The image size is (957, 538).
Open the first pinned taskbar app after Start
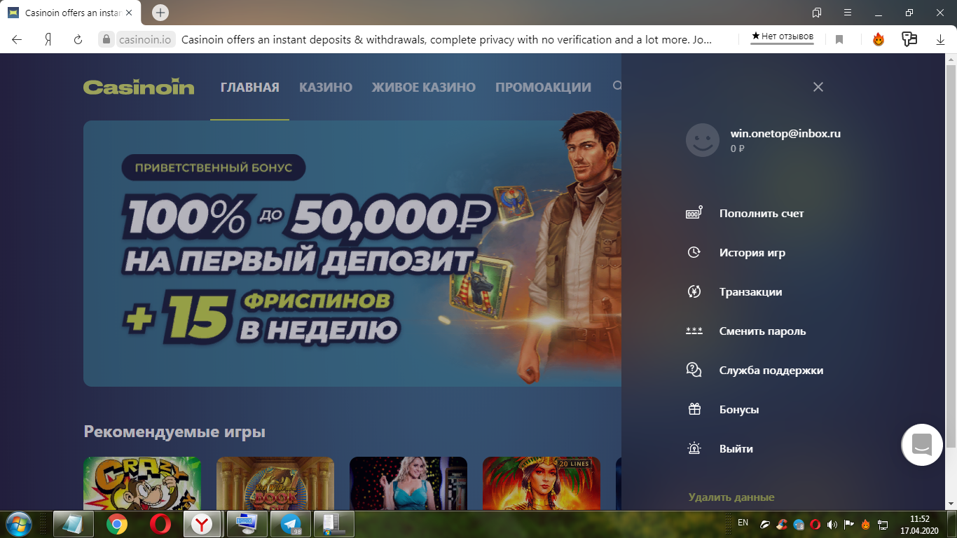pyautogui.click(x=74, y=524)
